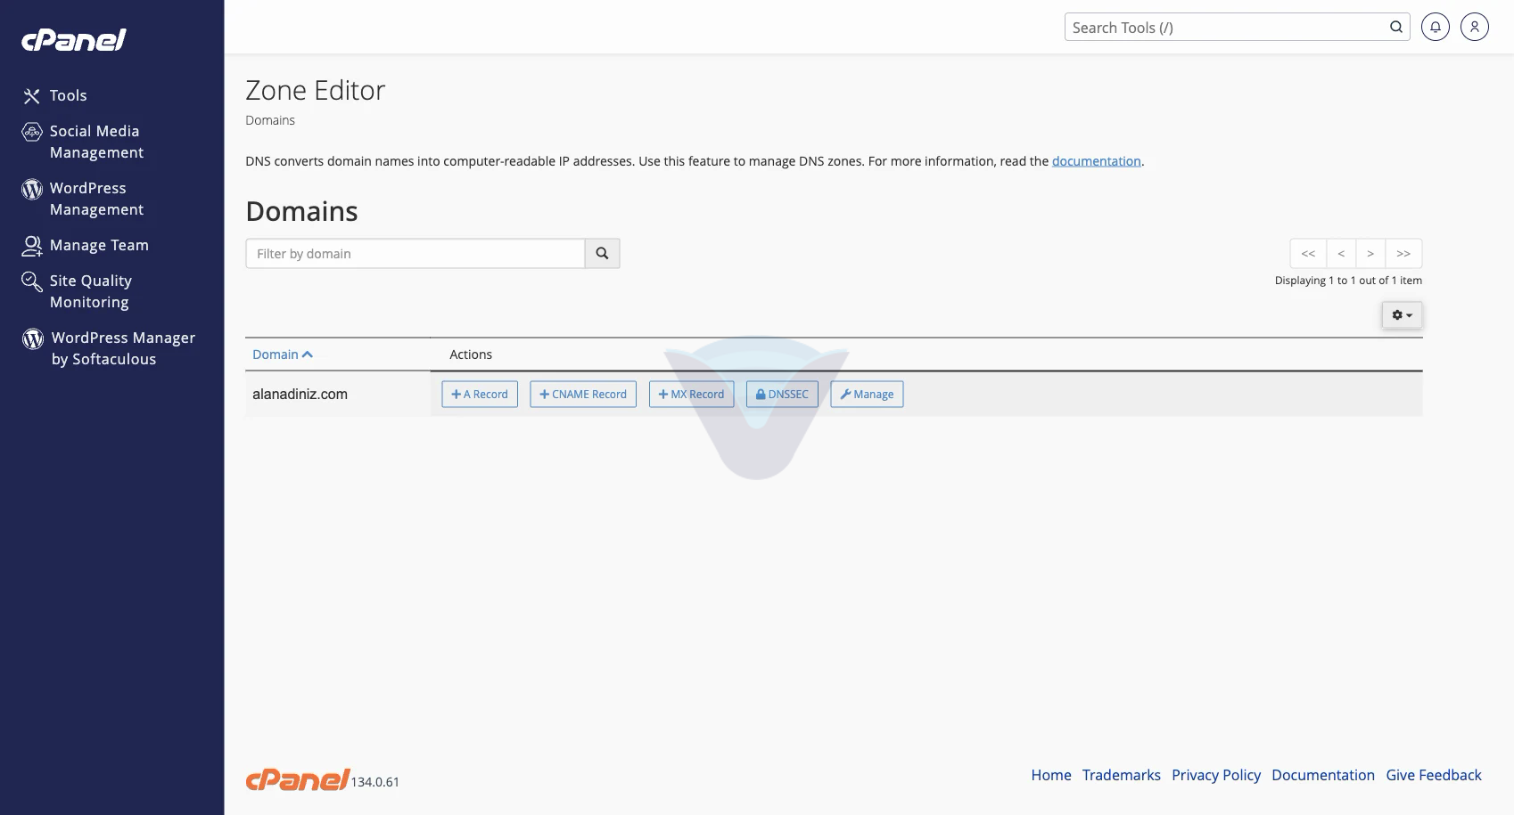
Task: Click the Filter by domain field
Action: [416, 254]
